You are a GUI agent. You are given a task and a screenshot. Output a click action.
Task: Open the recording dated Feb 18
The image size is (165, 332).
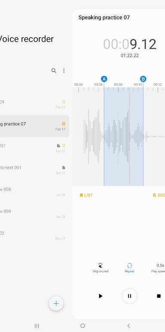[34, 104]
